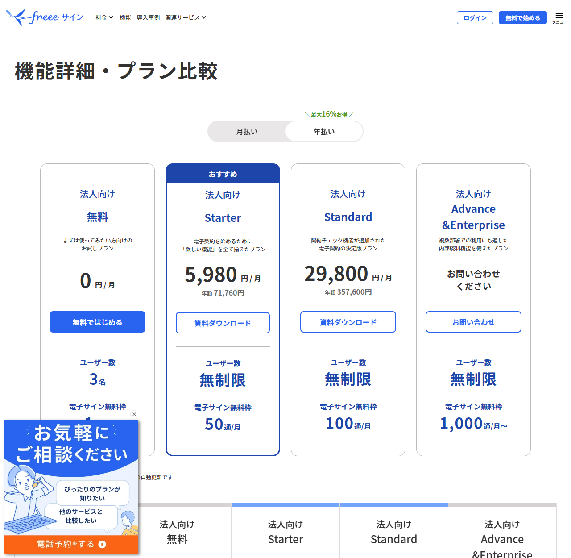Image resolution: width=571 pixels, height=558 pixels.
Task: Click the 無料で始める header button
Action: pyautogui.click(x=523, y=18)
